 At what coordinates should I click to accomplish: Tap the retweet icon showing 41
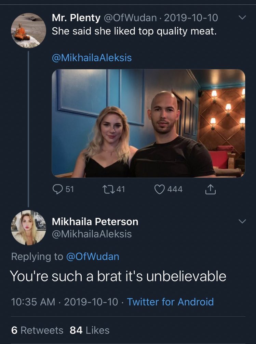point(109,189)
